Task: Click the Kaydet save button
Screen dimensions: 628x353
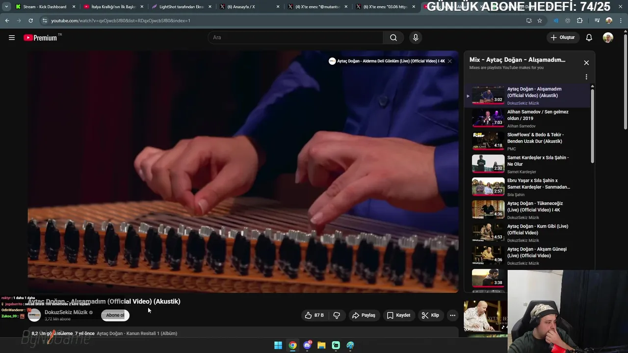Action: [398, 315]
